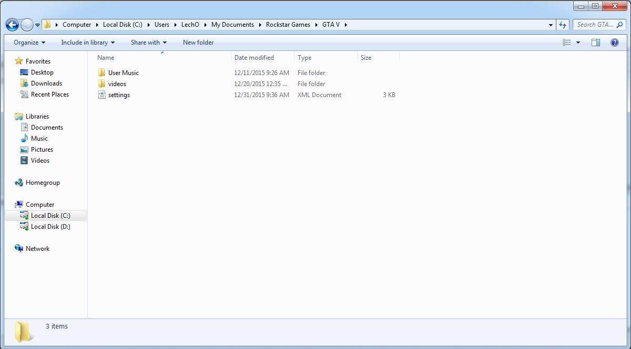Select Libraries in navigation pane
631x349 pixels.
[x=37, y=117]
